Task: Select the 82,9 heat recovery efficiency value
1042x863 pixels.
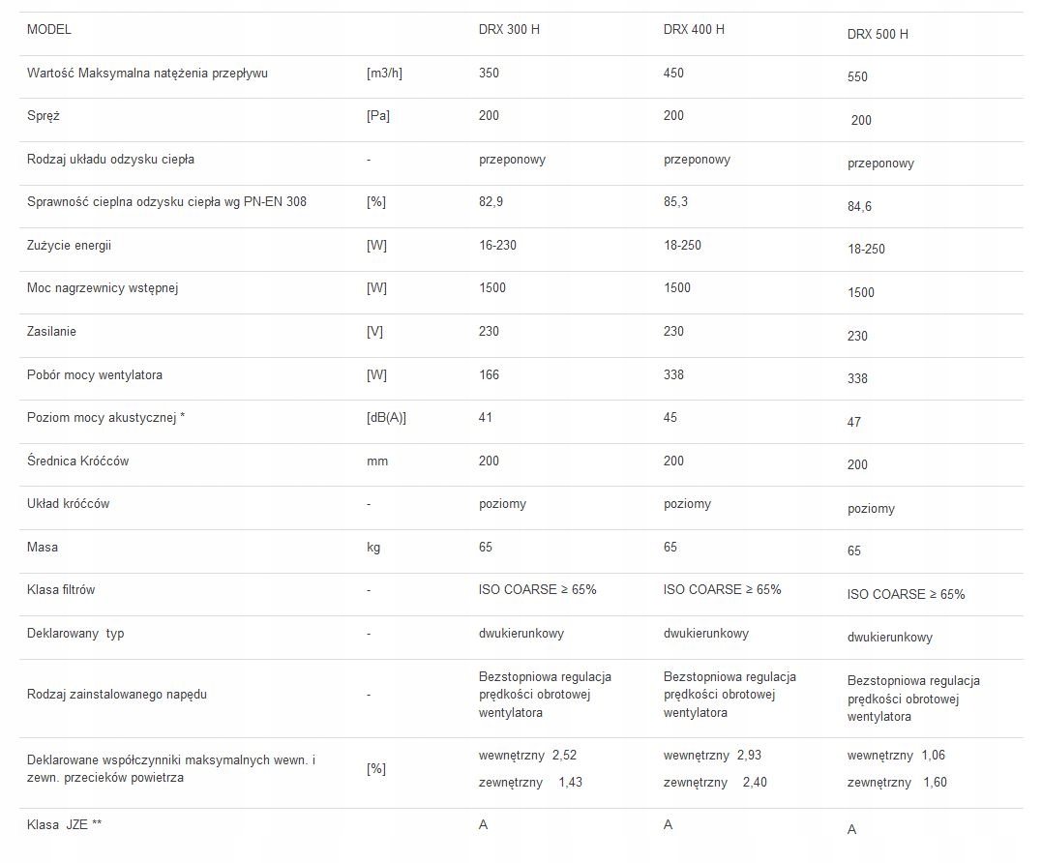Action: pyautogui.click(x=491, y=202)
